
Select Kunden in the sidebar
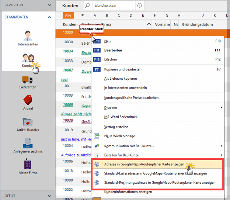28,59
